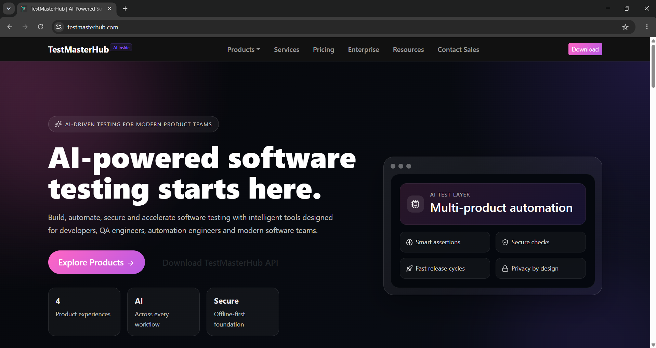
Task: Click the Download TestMasterHub API link
Action: [x=220, y=263]
